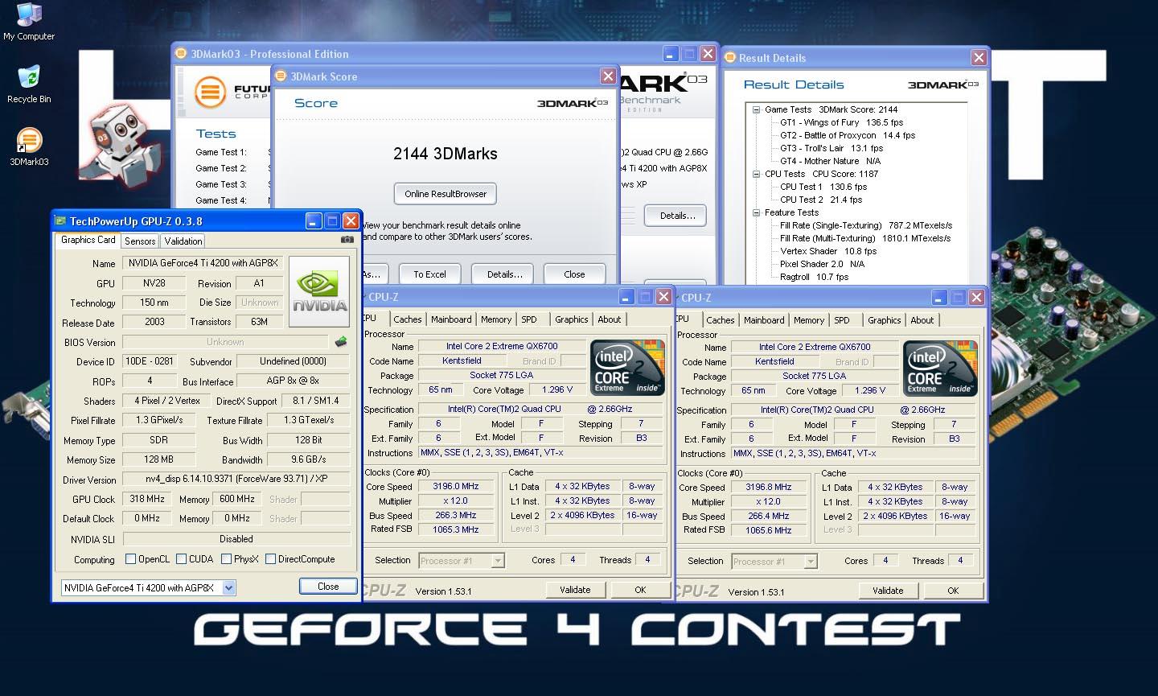Collapse the CPU Tests tree node
This screenshot has height=696, width=1158.
point(756,174)
